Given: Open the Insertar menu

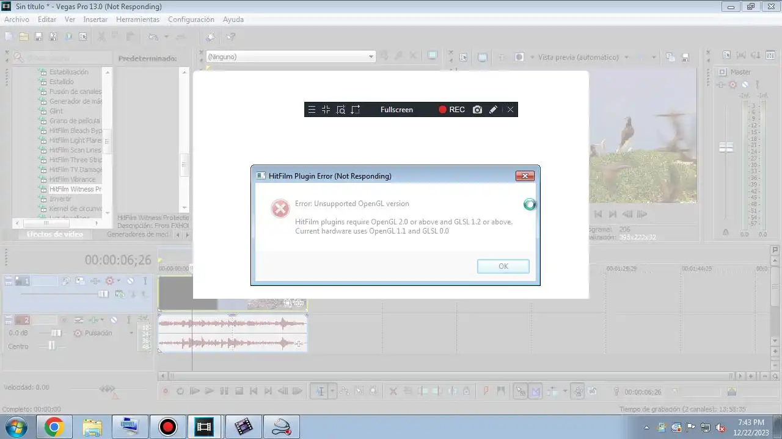Looking at the screenshot, I should coord(95,20).
